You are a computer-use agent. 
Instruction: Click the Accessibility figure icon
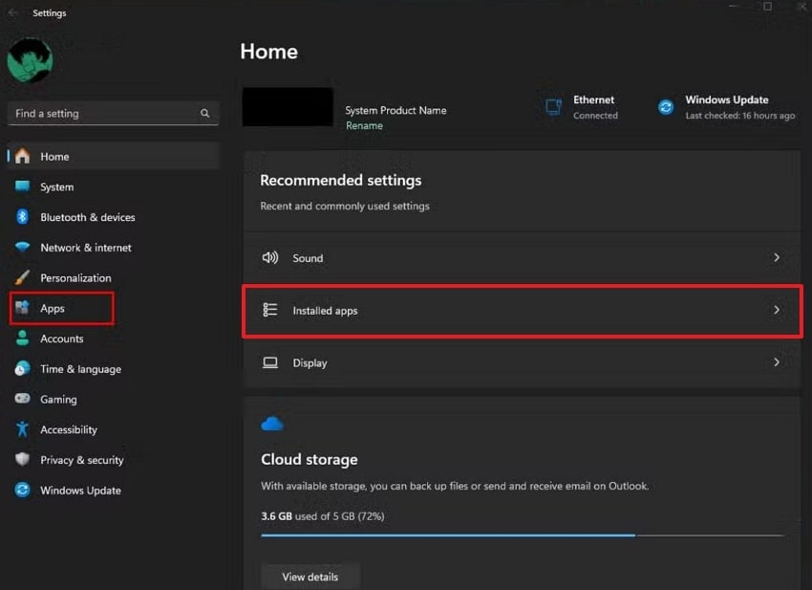pos(22,428)
